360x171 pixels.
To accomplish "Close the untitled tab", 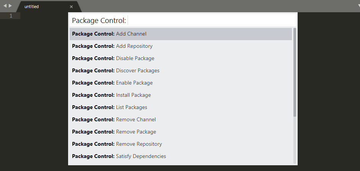I will (71, 7).
